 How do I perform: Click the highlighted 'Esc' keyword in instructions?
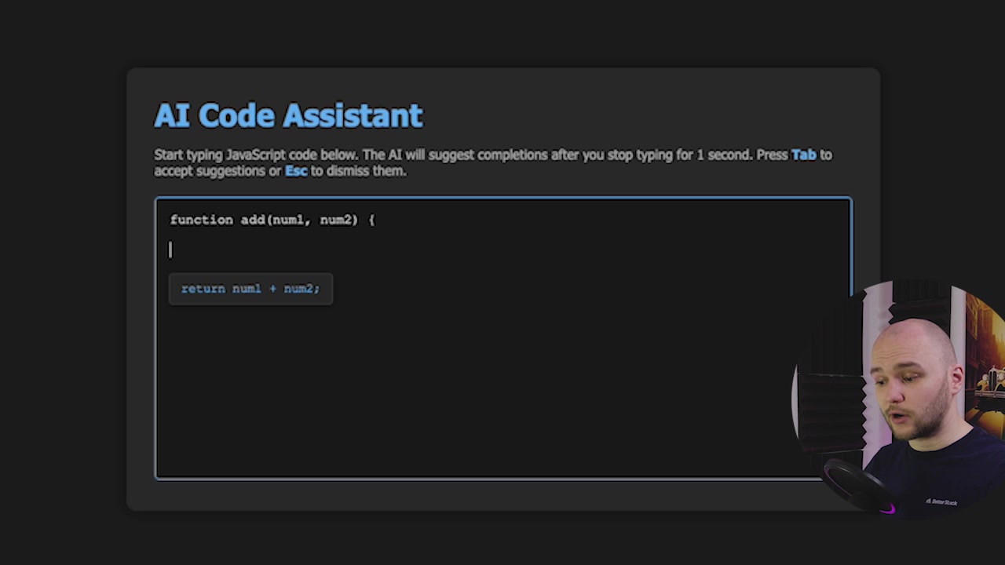(295, 171)
